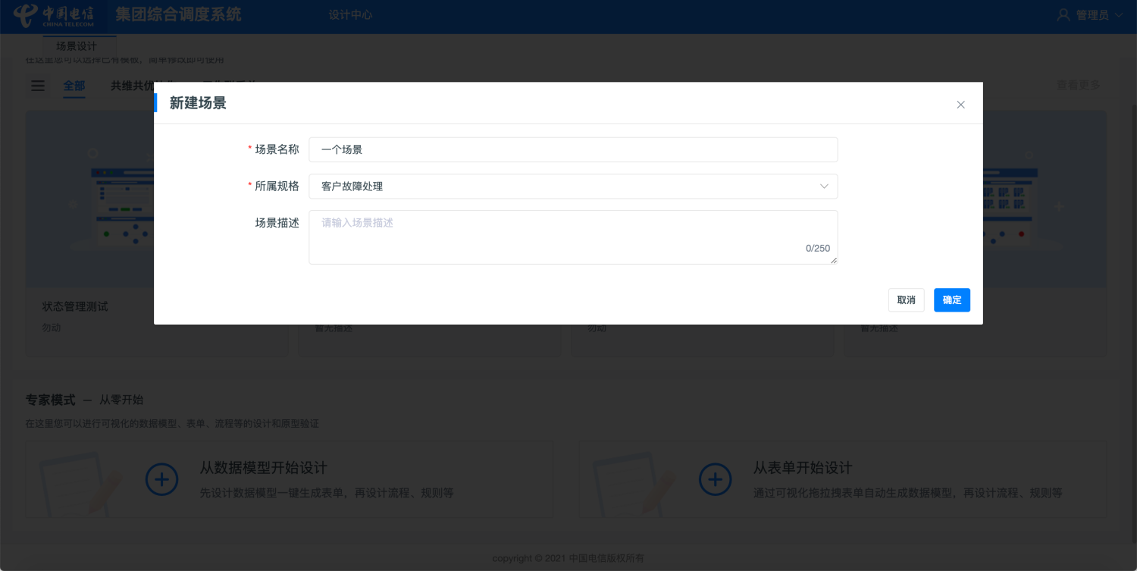
Task: Click the 查看更多 link behind the dialog
Action: [1079, 85]
